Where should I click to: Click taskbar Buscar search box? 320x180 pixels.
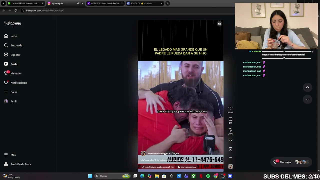113,176
